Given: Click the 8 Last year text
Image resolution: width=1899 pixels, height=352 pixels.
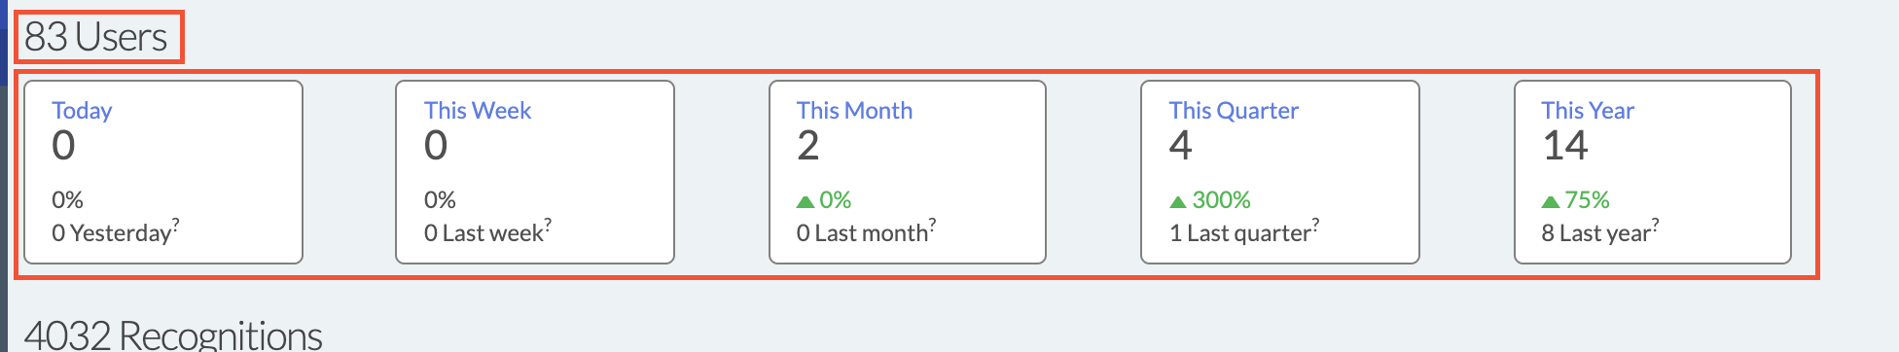Looking at the screenshot, I should click(x=1596, y=233).
